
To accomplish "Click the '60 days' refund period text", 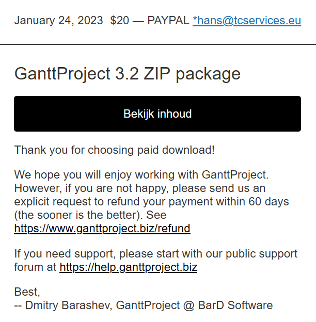I will [268, 201].
